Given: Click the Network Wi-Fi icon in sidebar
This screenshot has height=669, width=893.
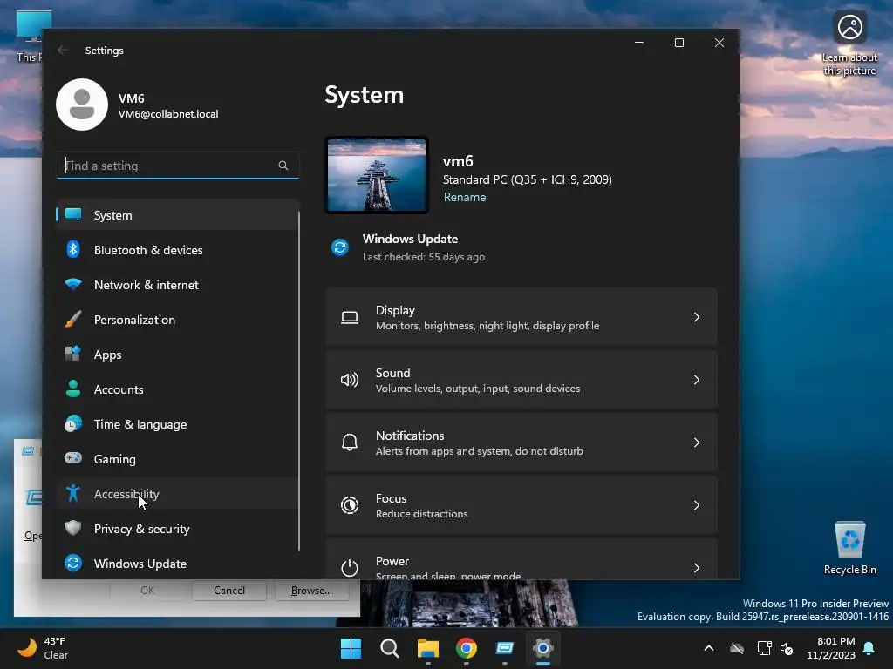Looking at the screenshot, I should [x=73, y=284].
